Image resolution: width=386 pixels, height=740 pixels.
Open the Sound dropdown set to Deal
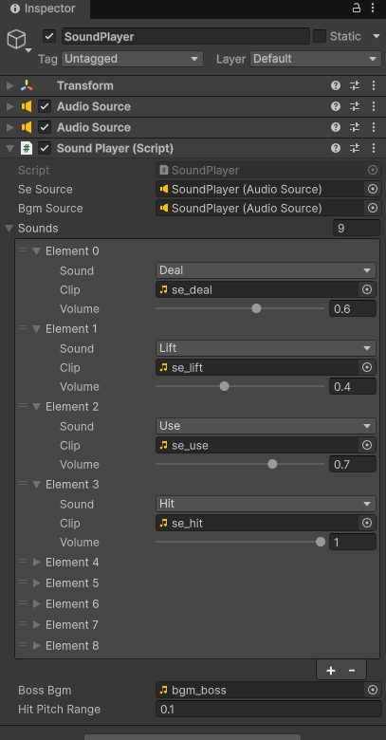266,270
